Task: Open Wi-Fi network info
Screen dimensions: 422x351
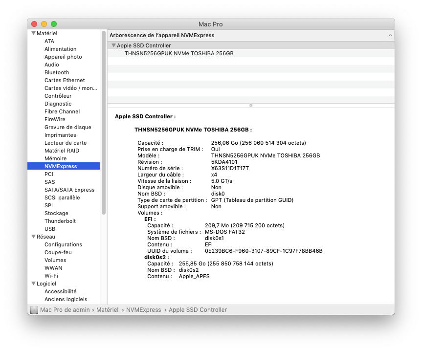Action: pyautogui.click(x=51, y=276)
